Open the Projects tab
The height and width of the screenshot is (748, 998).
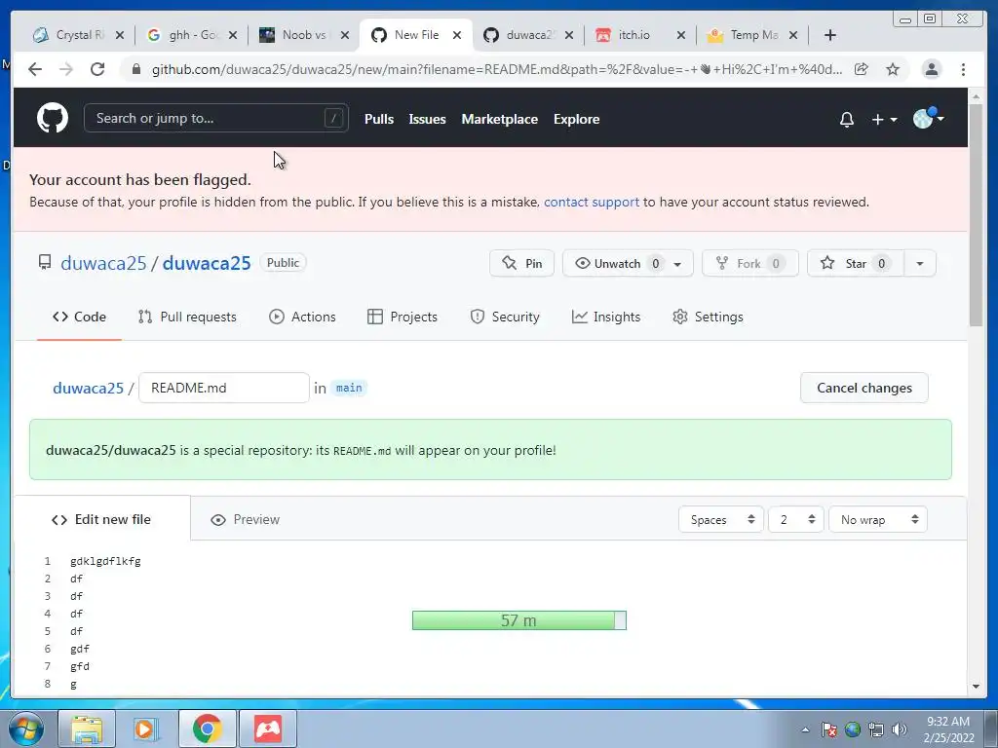(403, 317)
